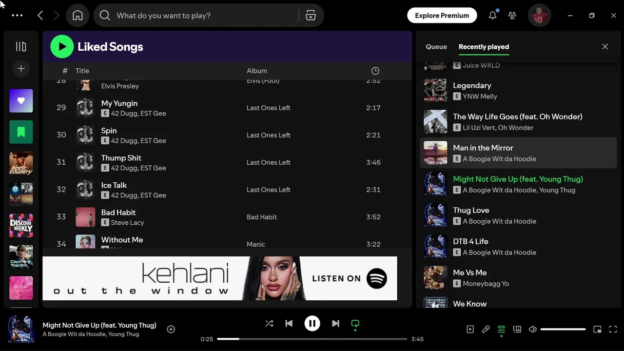Open the Friend Activity icon
Image resolution: width=624 pixels, height=351 pixels.
click(512, 16)
